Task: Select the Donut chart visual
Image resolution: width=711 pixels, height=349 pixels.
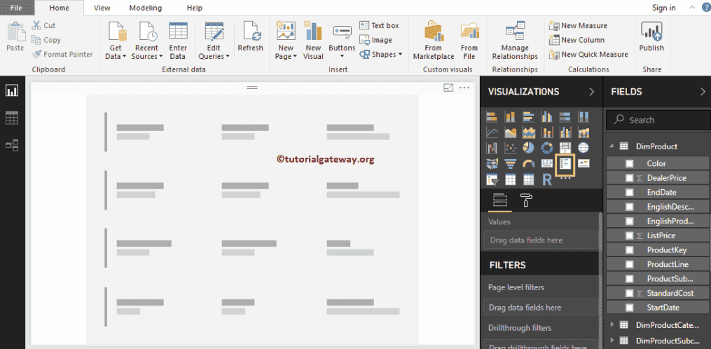Action: (x=547, y=148)
